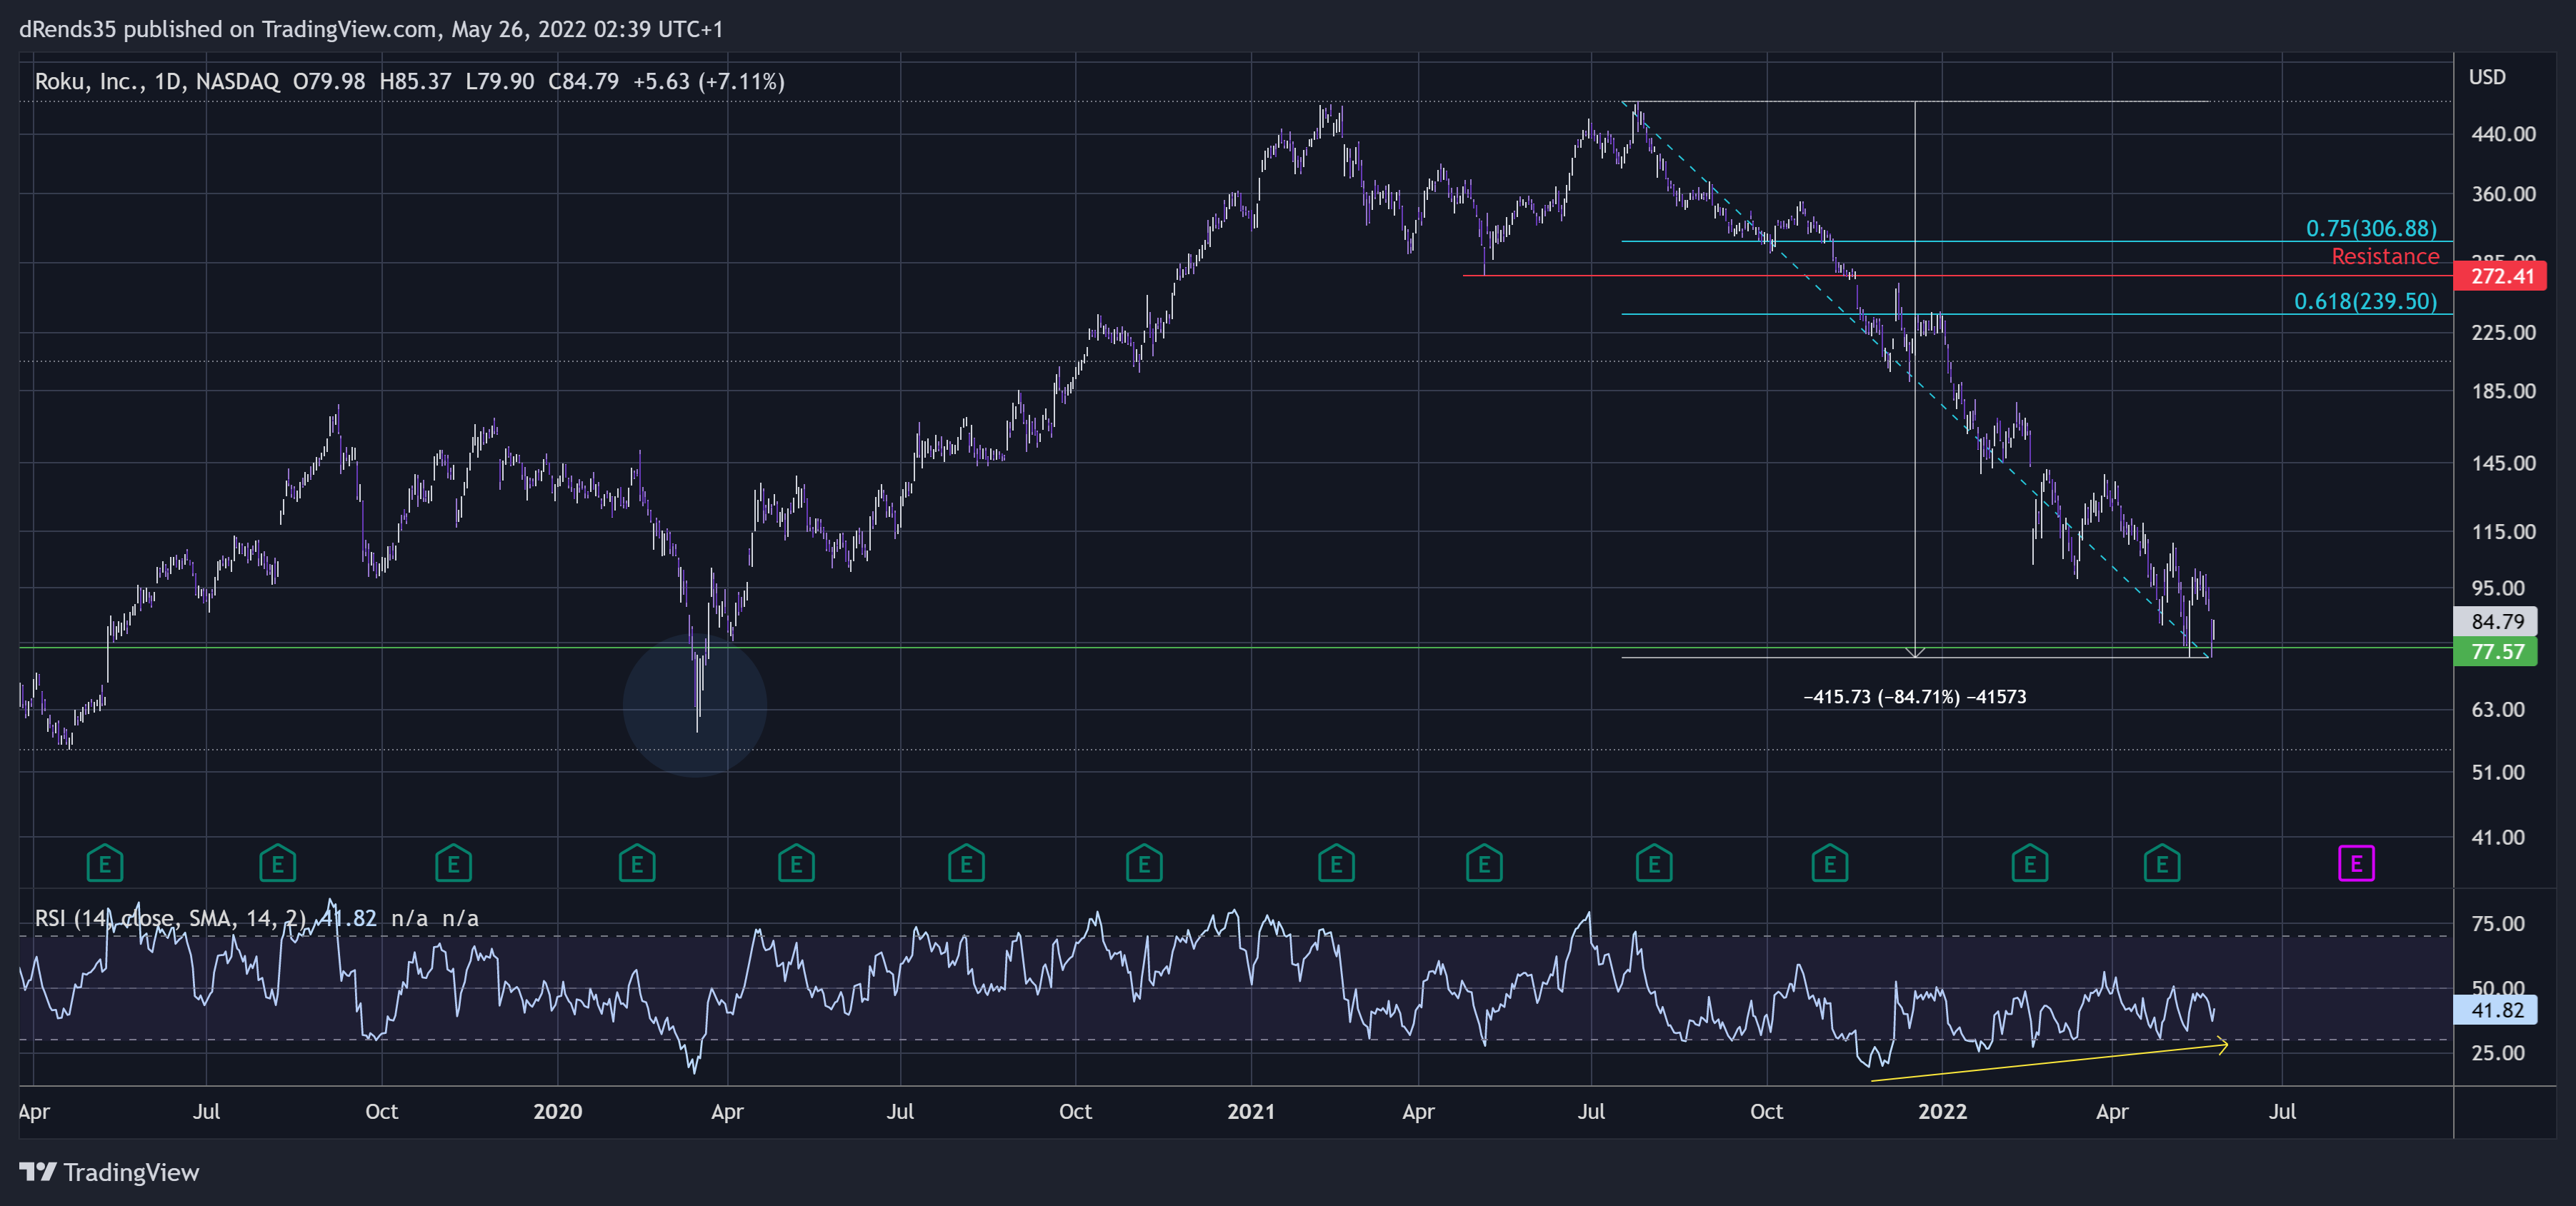Open the May 2019 earnings marker
Screen dimensions: 2576x1206
tap(105, 863)
